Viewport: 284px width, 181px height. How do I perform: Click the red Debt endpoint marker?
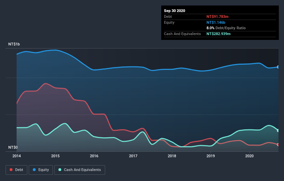(x=278, y=145)
